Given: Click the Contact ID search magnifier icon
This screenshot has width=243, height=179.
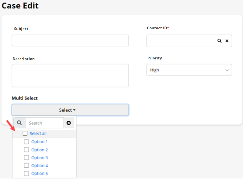Looking at the screenshot, I should (219, 41).
